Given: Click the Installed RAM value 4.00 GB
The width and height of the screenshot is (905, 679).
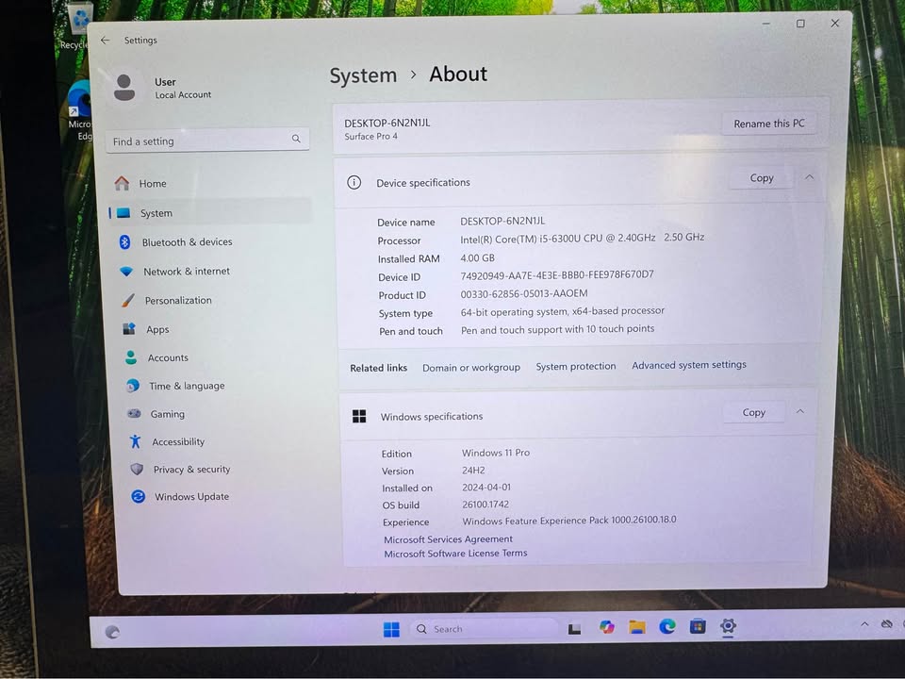Looking at the screenshot, I should coord(477,258).
